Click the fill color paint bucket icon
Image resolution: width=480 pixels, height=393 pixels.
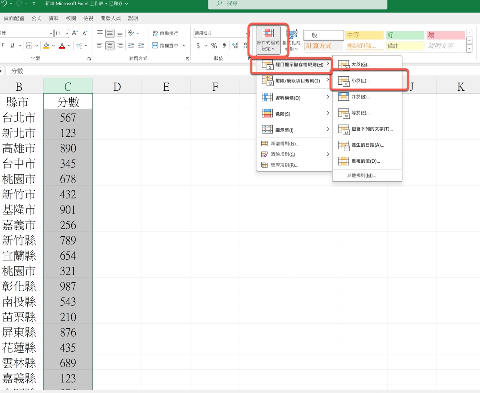click(x=46, y=46)
